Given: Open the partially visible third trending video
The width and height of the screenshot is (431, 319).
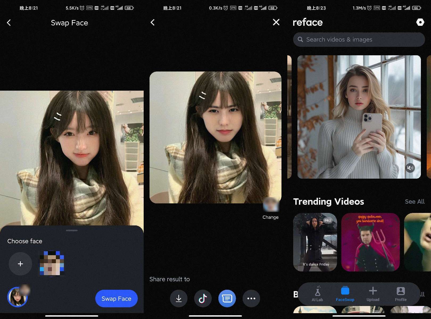Looking at the screenshot, I should [417, 242].
